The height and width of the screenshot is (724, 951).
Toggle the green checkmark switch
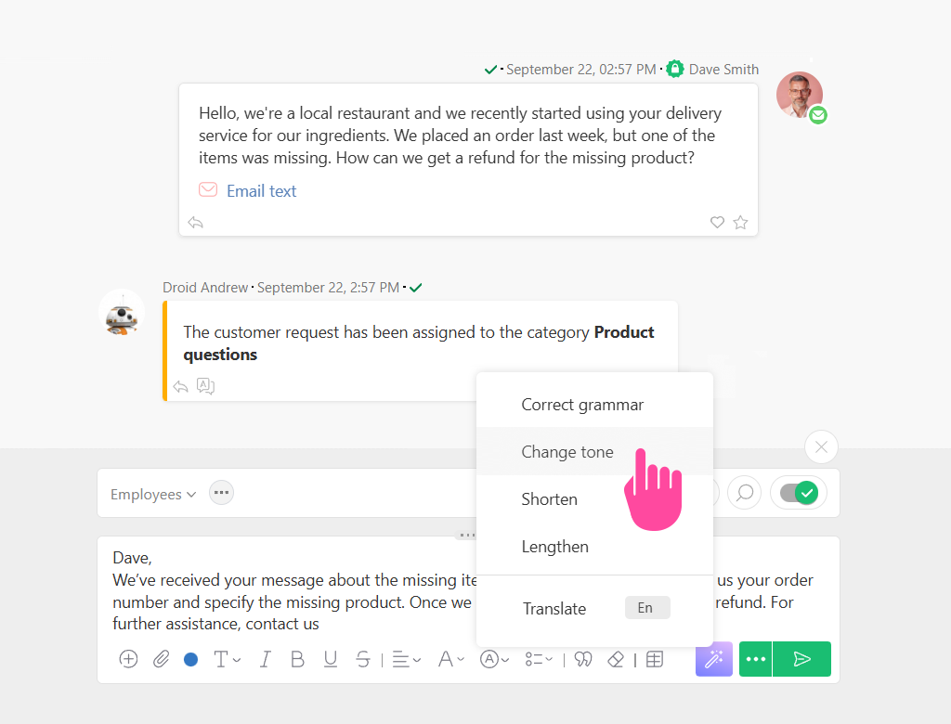tap(799, 493)
